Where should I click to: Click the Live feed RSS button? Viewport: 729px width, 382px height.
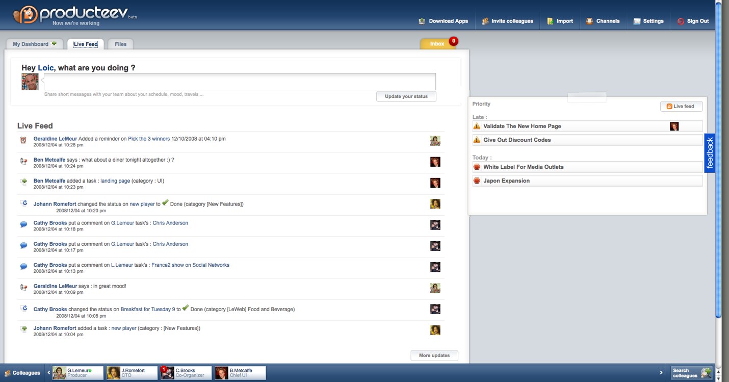click(681, 106)
